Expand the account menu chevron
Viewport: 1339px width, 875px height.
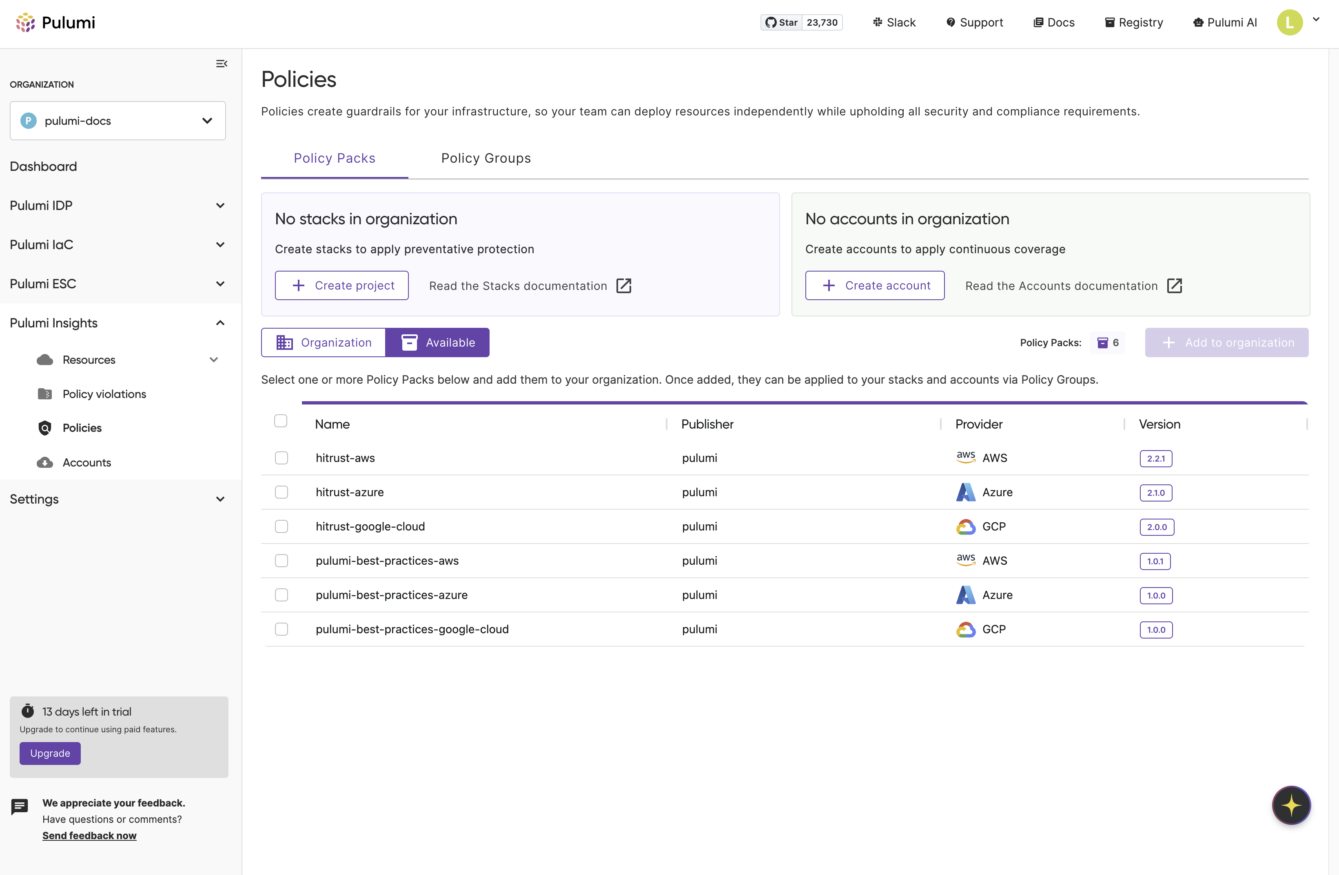tap(1316, 19)
